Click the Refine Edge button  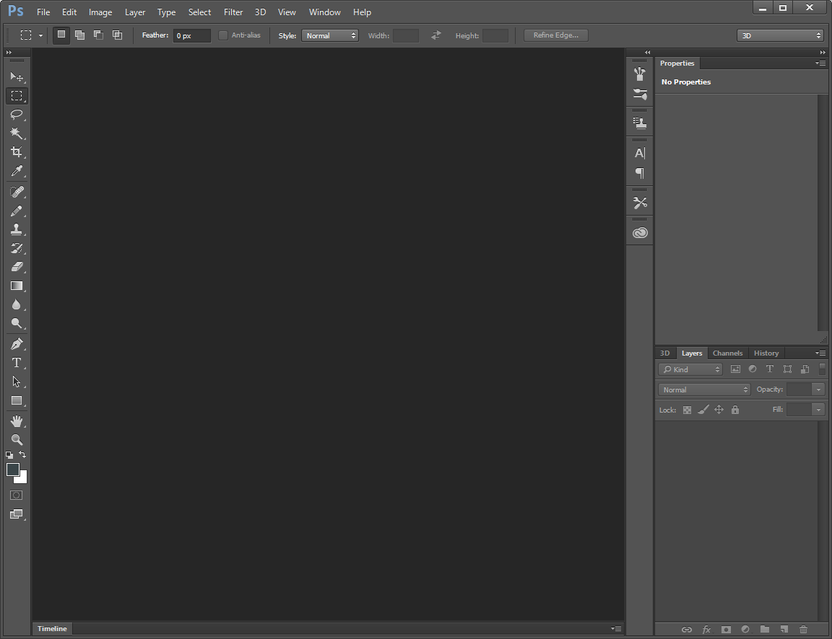point(555,35)
